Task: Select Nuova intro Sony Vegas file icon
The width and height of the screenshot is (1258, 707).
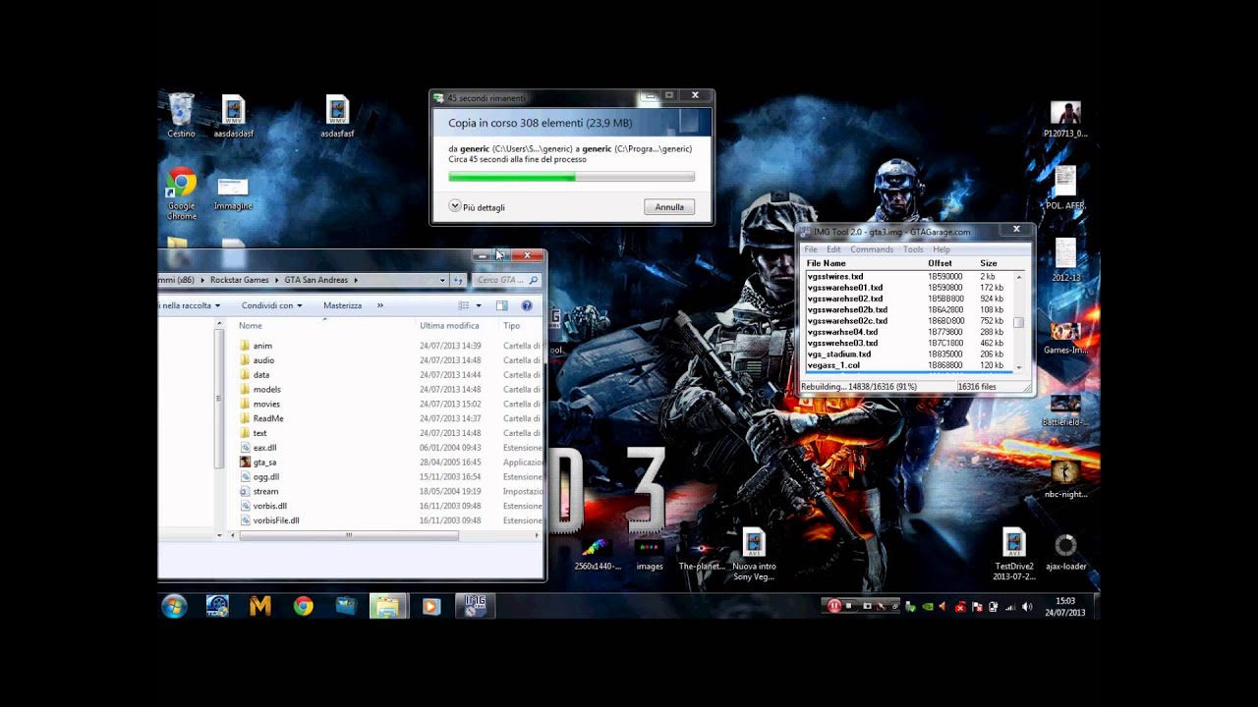Action: [754, 555]
